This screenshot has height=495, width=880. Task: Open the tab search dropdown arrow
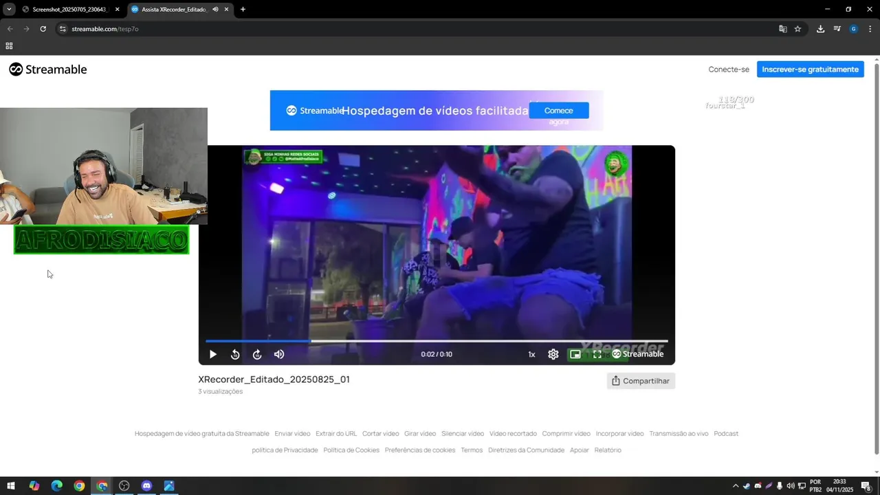tap(9, 10)
